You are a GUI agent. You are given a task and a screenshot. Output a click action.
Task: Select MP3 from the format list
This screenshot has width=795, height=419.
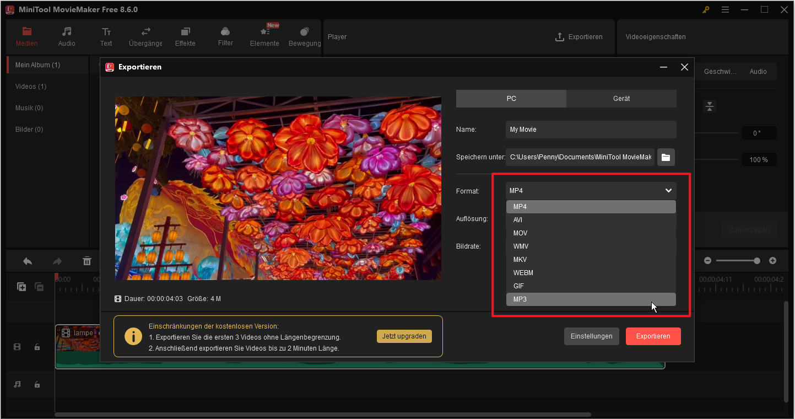click(591, 299)
